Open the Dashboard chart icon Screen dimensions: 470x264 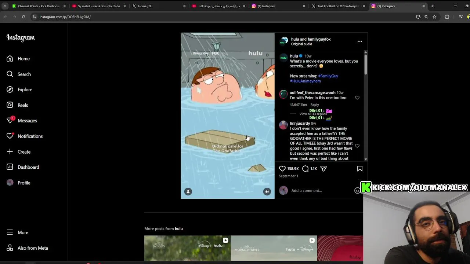tap(10, 167)
